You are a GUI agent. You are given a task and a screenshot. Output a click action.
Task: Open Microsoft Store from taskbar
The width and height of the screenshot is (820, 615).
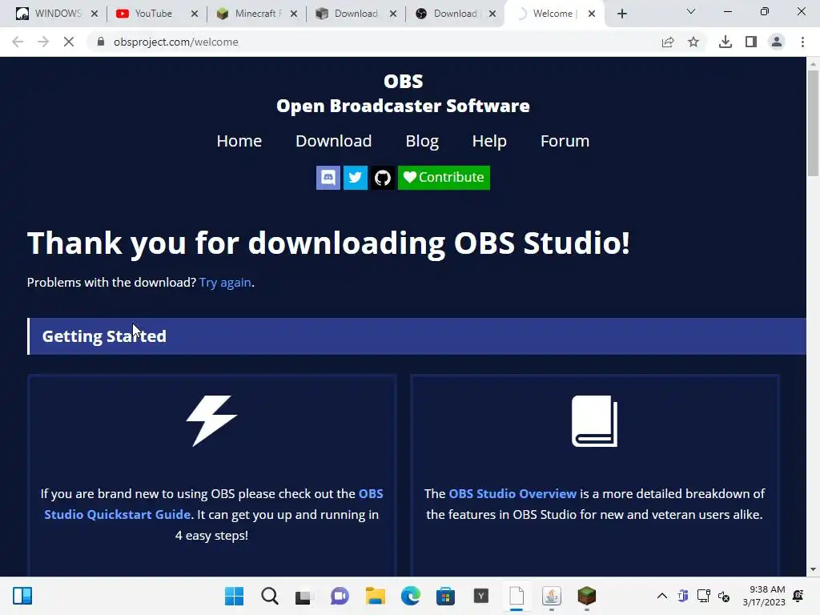click(x=445, y=596)
